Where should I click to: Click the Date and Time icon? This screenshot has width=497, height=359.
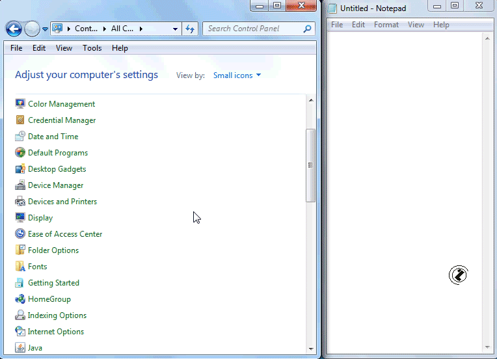[x=20, y=137]
